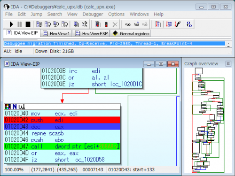The height and width of the screenshot is (176, 235).
Task: Click the jump target loc_1020D58
Action: pos(89,160)
